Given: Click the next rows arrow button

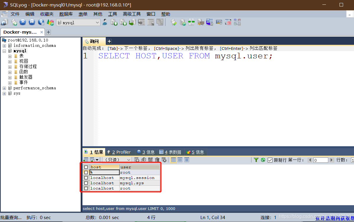Looking at the screenshot, I should [332, 160].
